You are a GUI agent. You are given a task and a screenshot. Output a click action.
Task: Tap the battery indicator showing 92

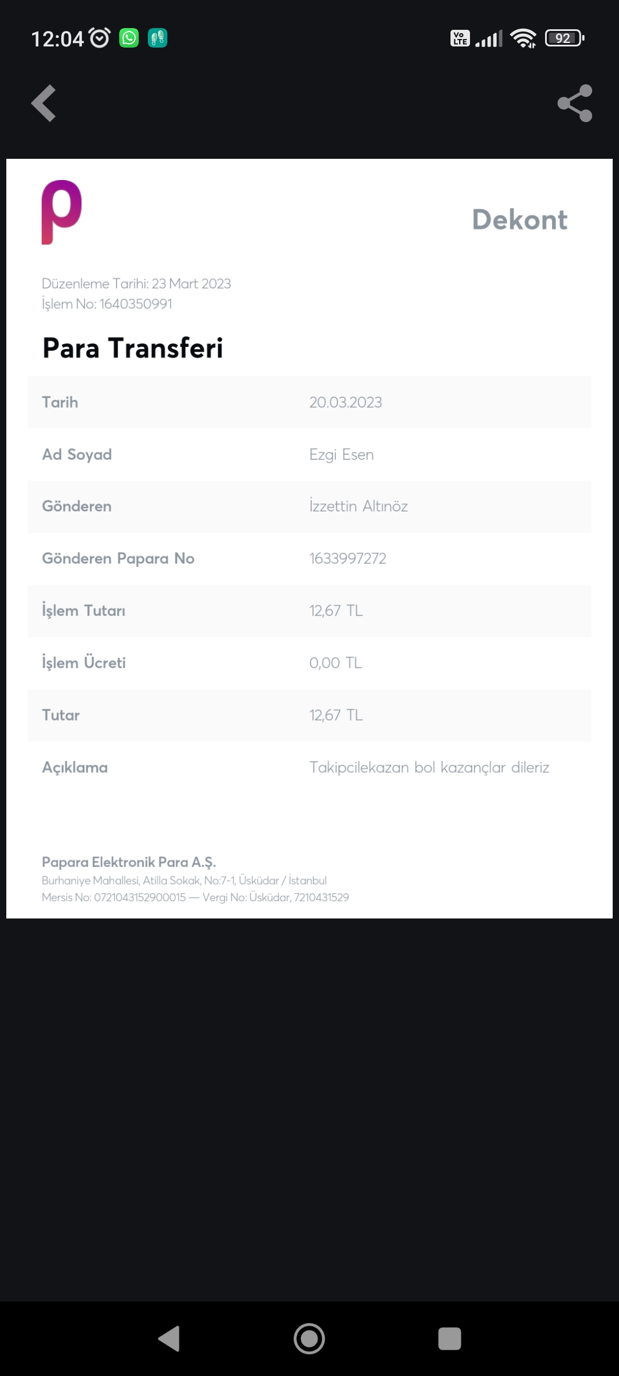565,38
